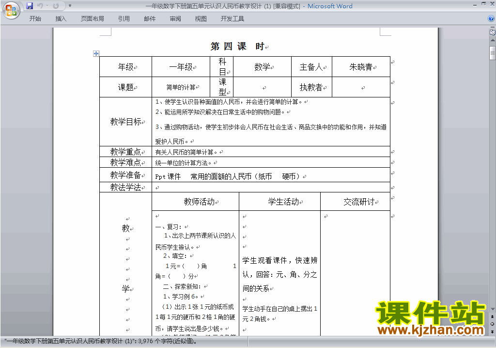
Task: Click the 1、学习例6 line
Action: 181,297
